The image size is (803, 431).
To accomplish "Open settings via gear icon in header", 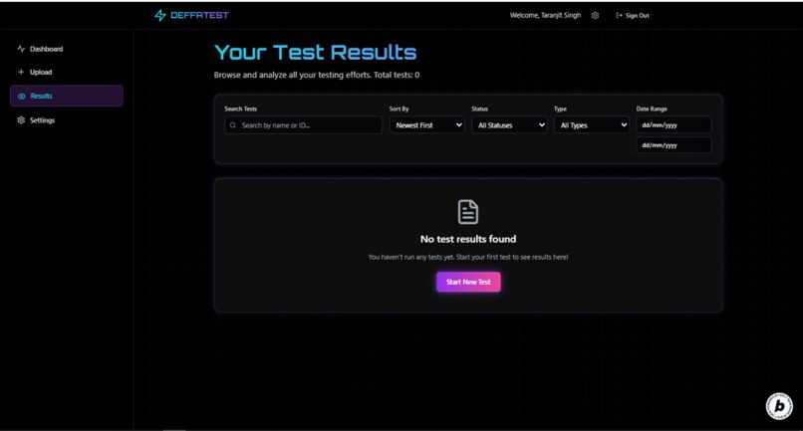I will 595,15.
